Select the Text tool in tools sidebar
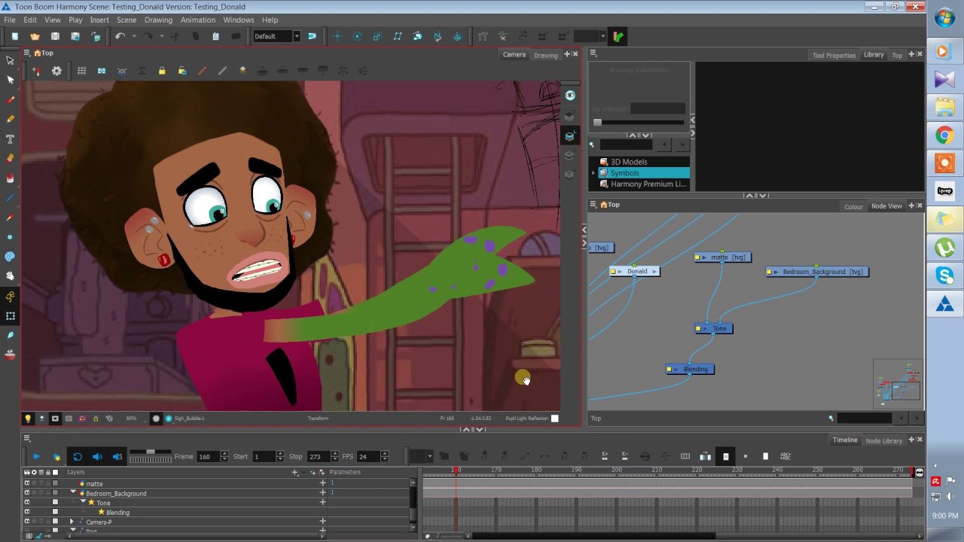 click(11, 139)
